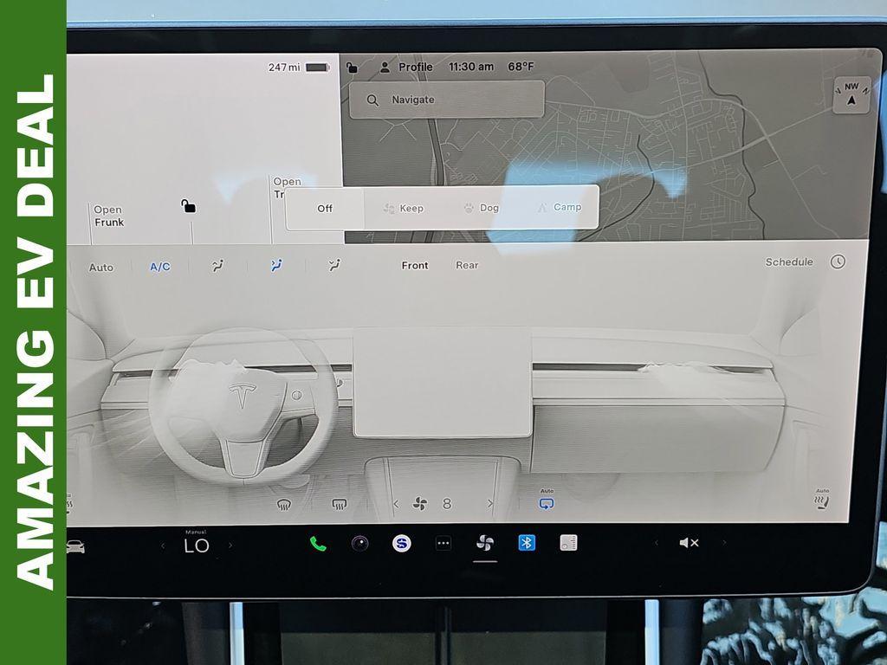This screenshot has height=665, width=887.
Task: Tap the muted volume speaker icon
Action: click(x=689, y=543)
